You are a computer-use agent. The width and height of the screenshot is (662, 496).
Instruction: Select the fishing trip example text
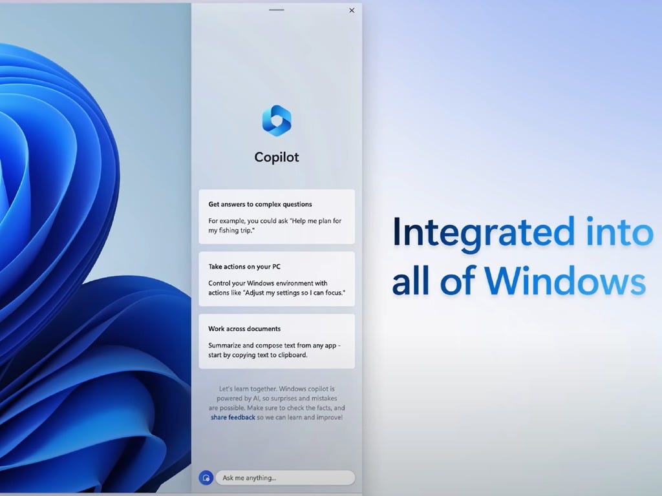pyautogui.click(x=277, y=225)
